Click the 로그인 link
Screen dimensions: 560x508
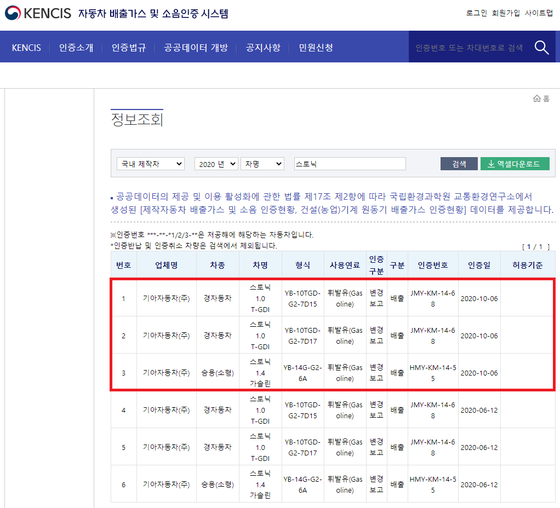tap(476, 13)
